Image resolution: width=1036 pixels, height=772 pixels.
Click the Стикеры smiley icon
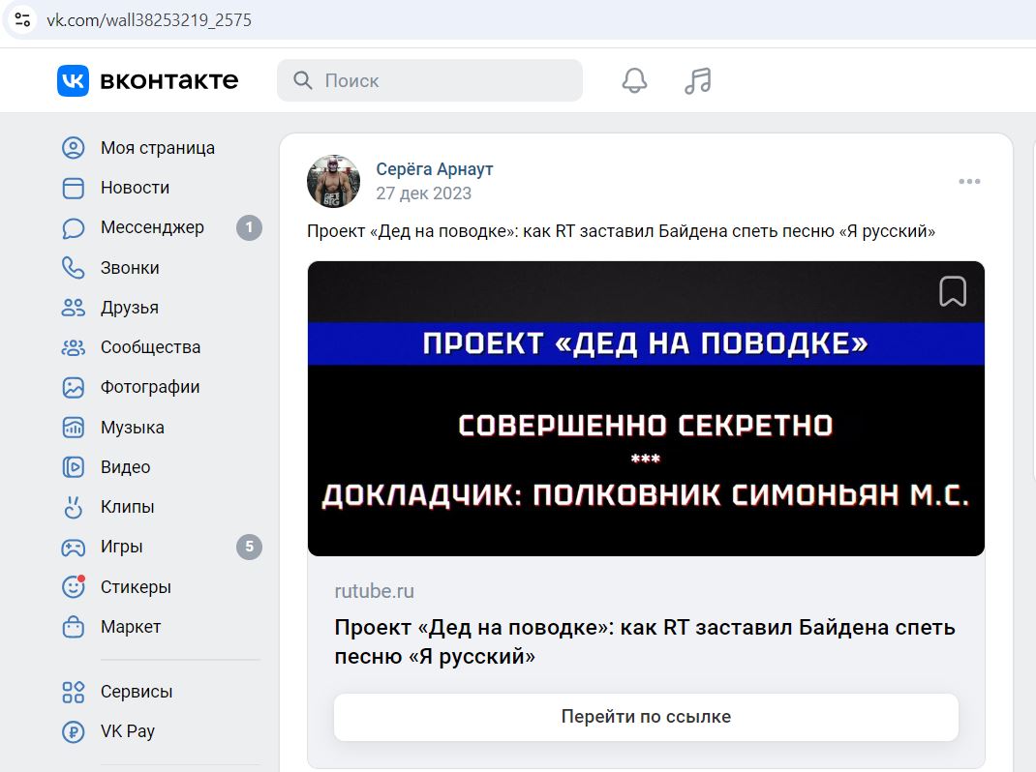(74, 586)
